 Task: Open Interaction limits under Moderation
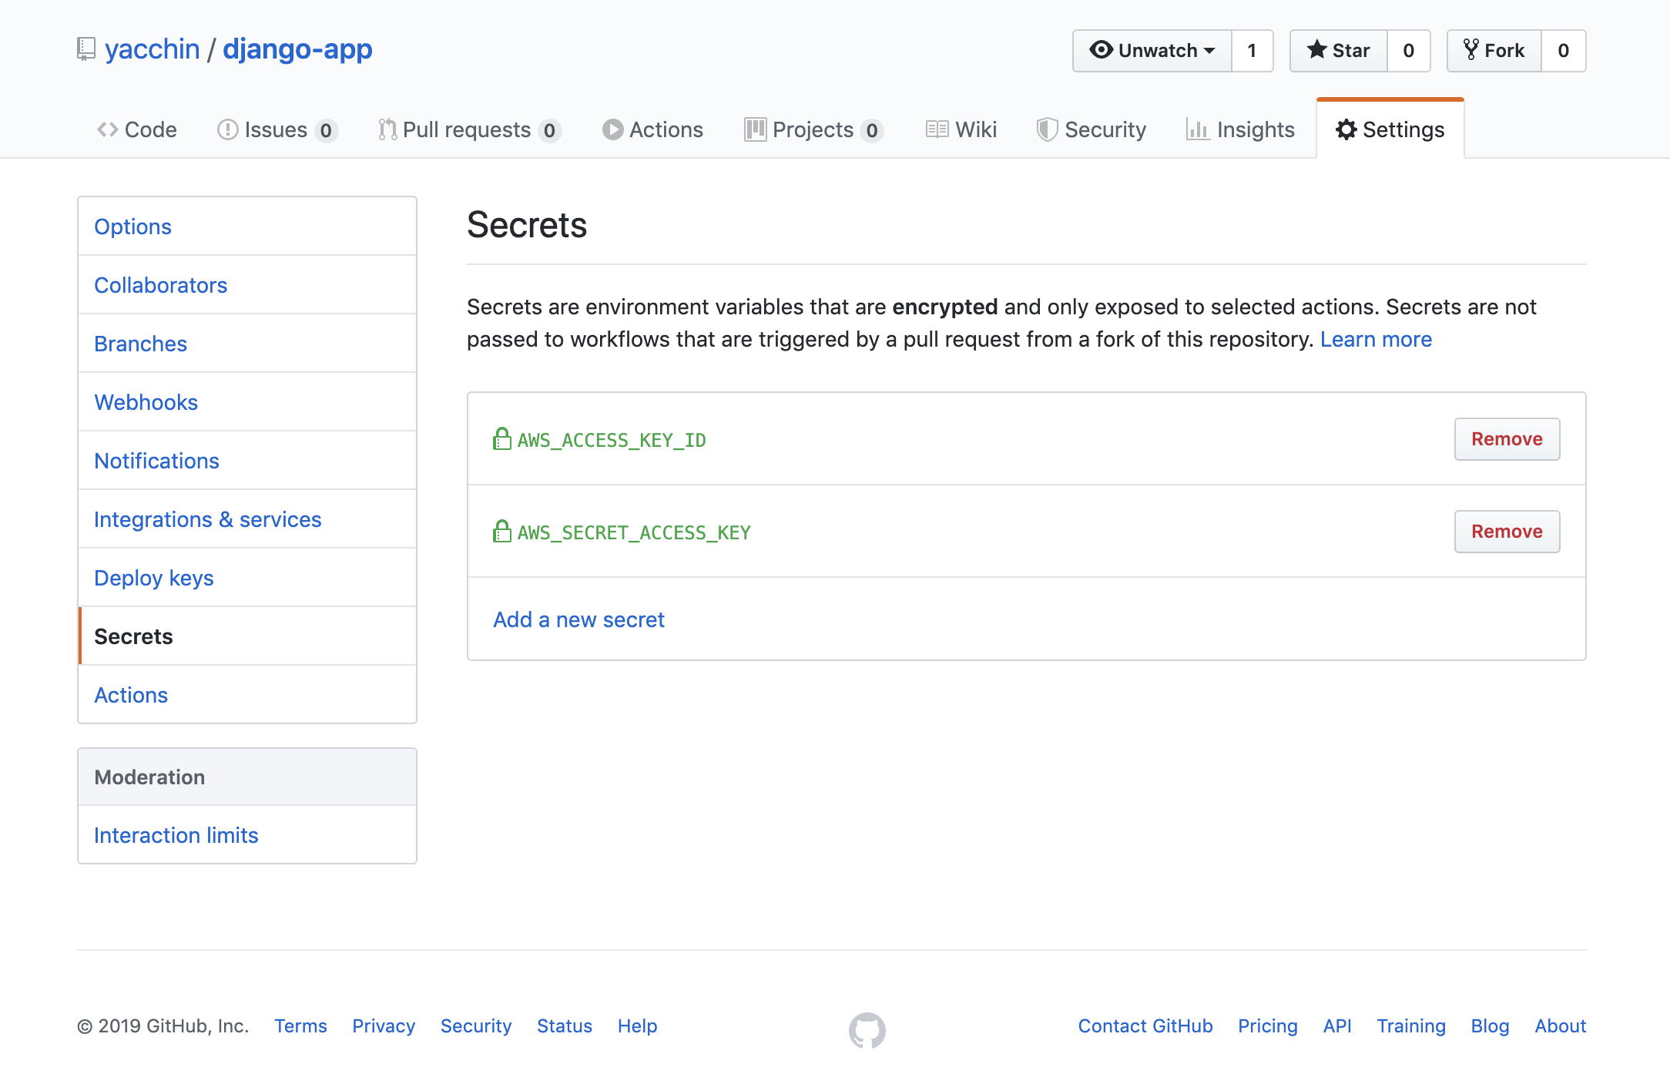(x=247, y=835)
